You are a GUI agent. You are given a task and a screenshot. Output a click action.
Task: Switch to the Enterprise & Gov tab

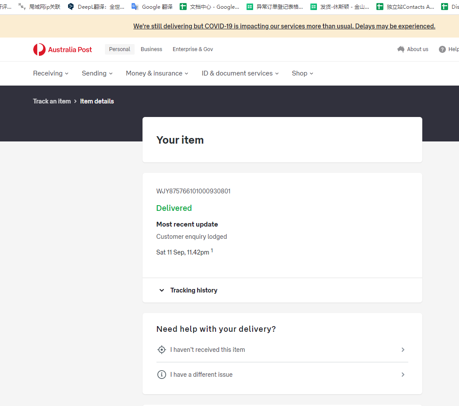[x=193, y=49]
